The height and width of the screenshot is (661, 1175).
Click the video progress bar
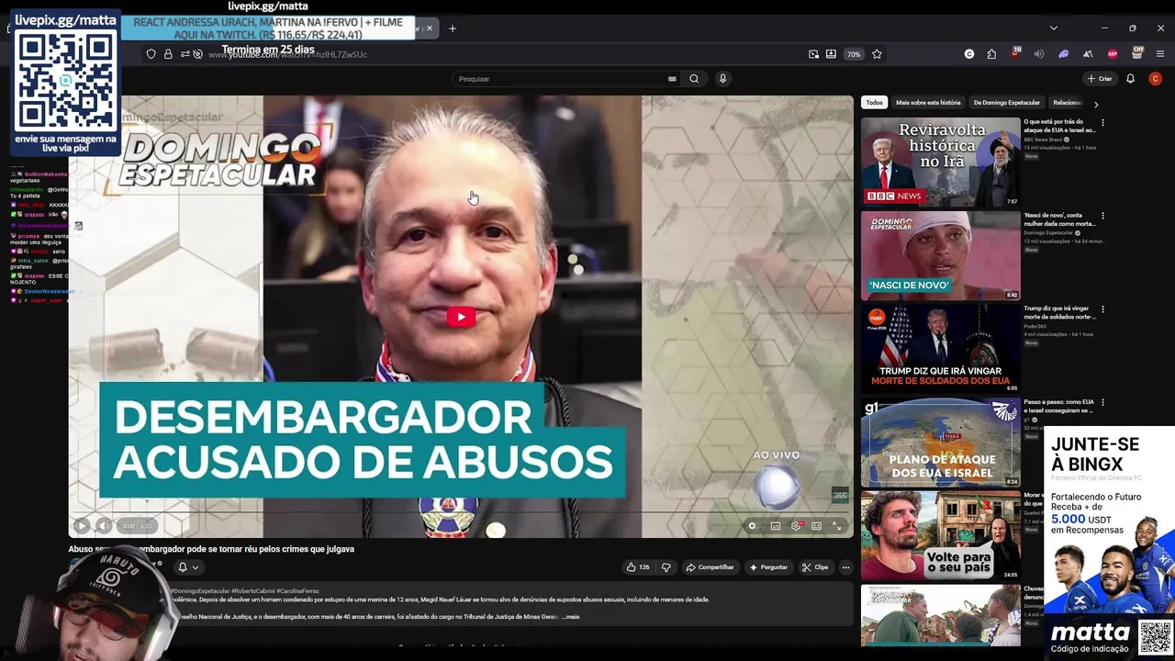(x=461, y=512)
